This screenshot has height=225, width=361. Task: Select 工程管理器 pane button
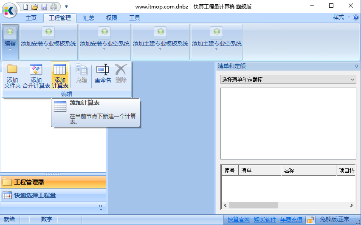click(53, 182)
